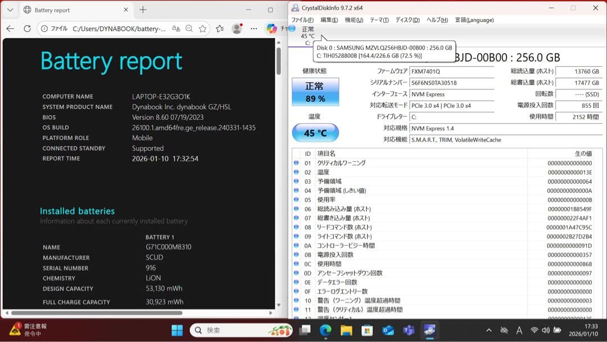Open the favorites list icon in Edge

click(x=219, y=29)
